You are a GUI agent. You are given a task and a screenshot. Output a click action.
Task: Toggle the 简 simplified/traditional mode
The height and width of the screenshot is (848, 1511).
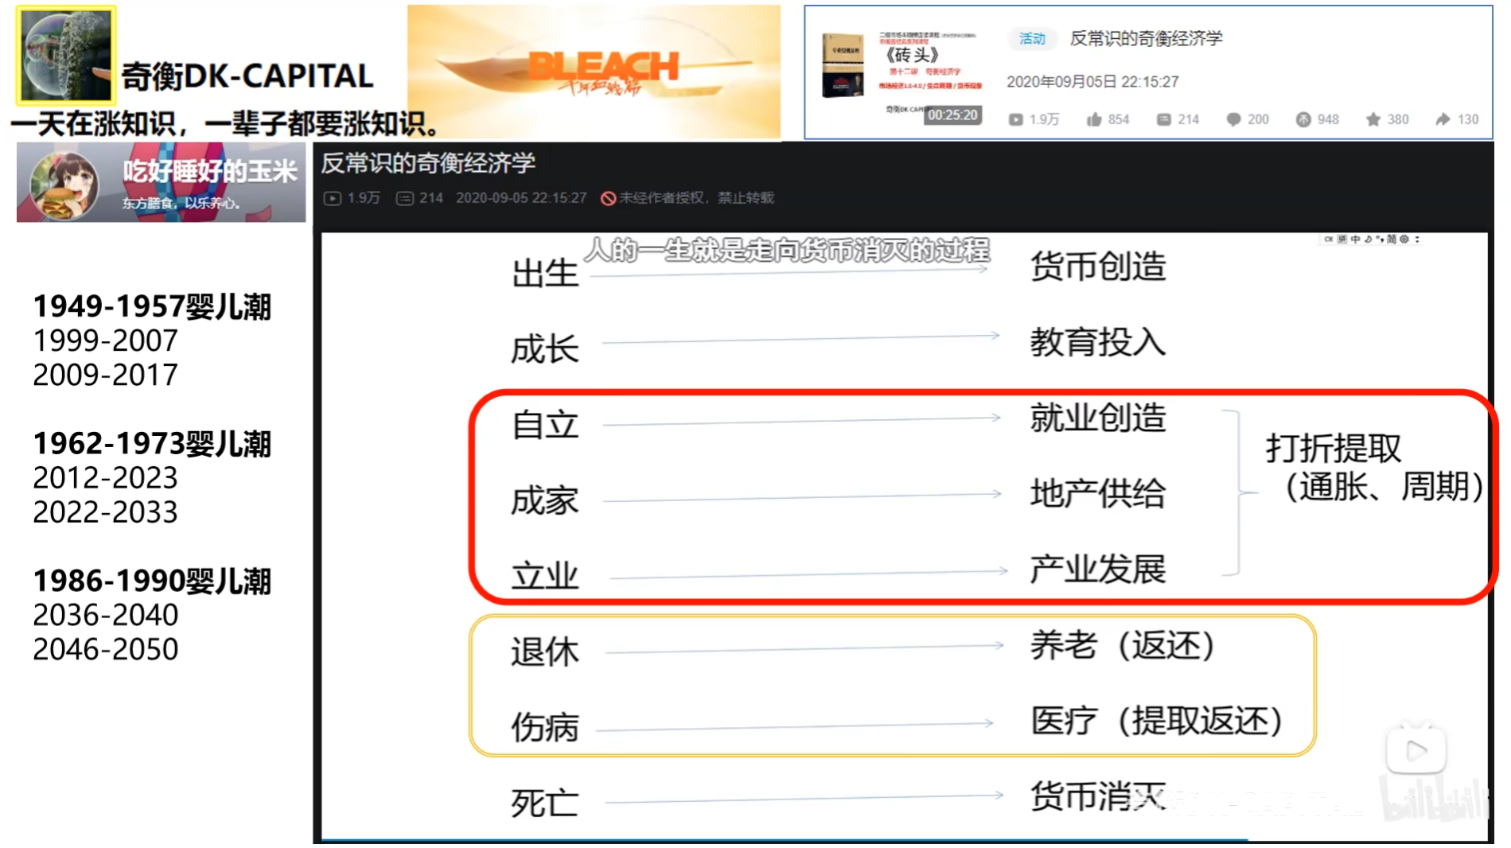(x=1392, y=239)
